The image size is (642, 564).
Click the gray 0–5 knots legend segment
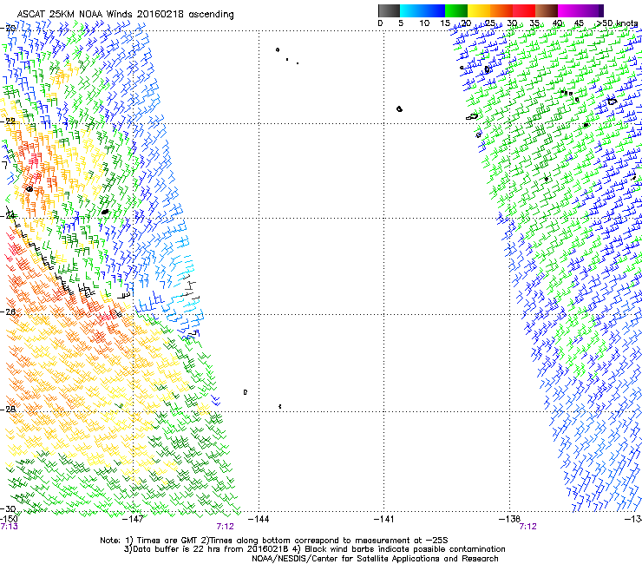coord(389,10)
